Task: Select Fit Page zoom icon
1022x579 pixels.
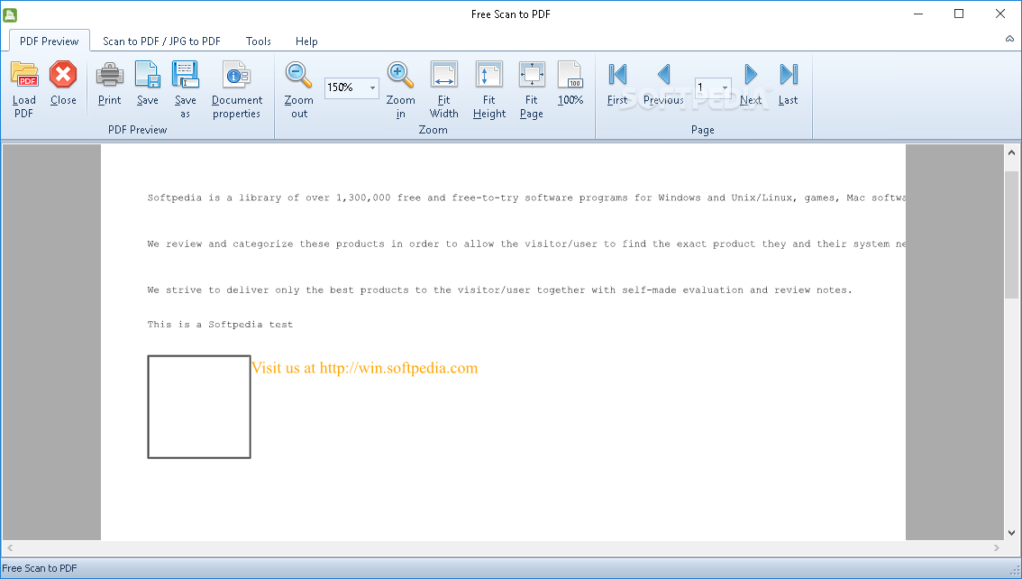Action: 531,74
